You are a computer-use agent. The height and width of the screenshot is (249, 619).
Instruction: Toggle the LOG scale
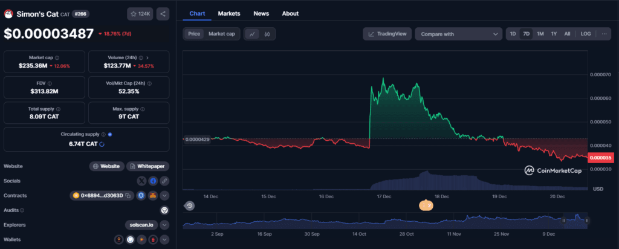tap(586, 34)
